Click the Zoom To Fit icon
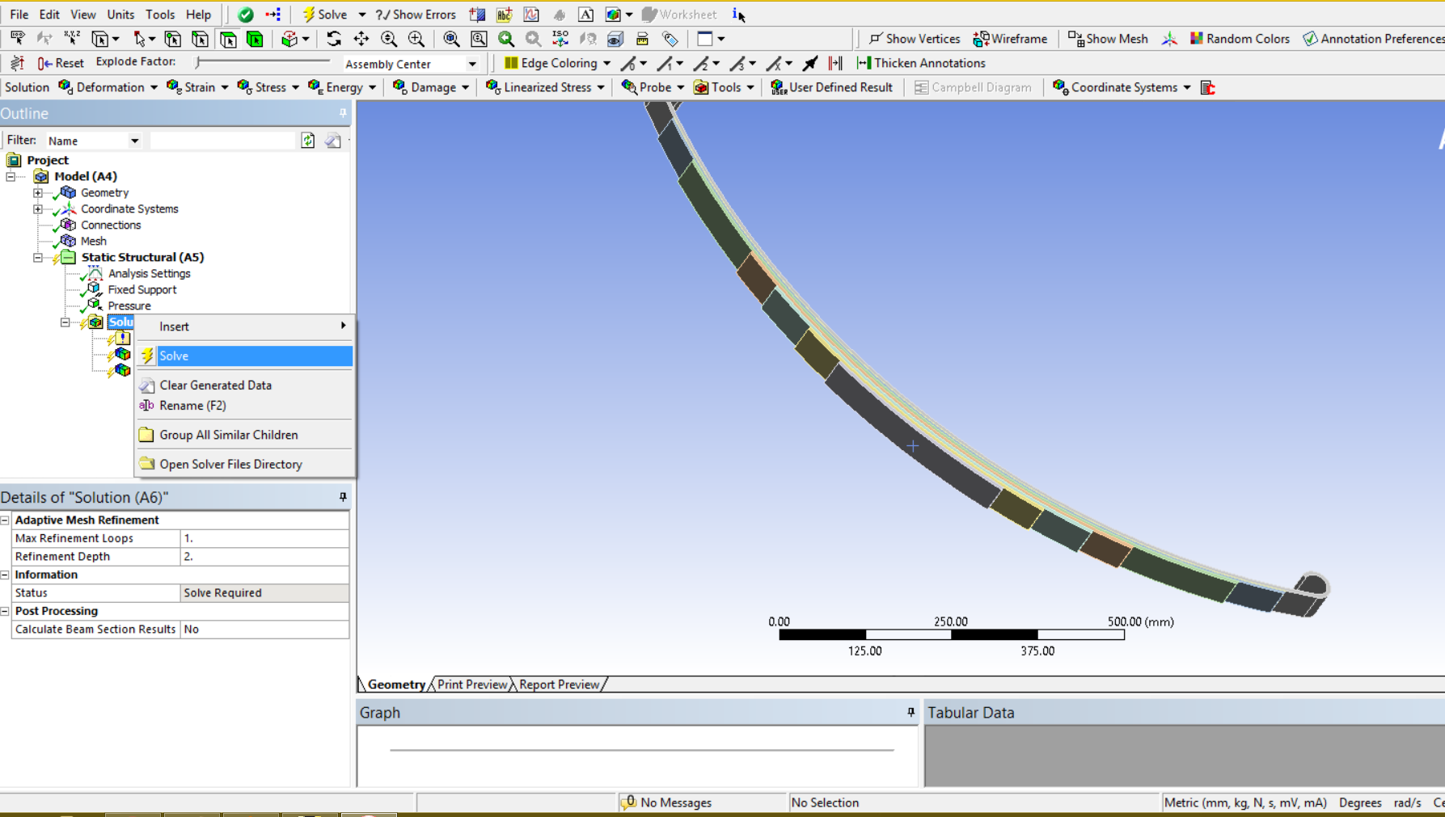This screenshot has width=1445, height=817. click(451, 39)
